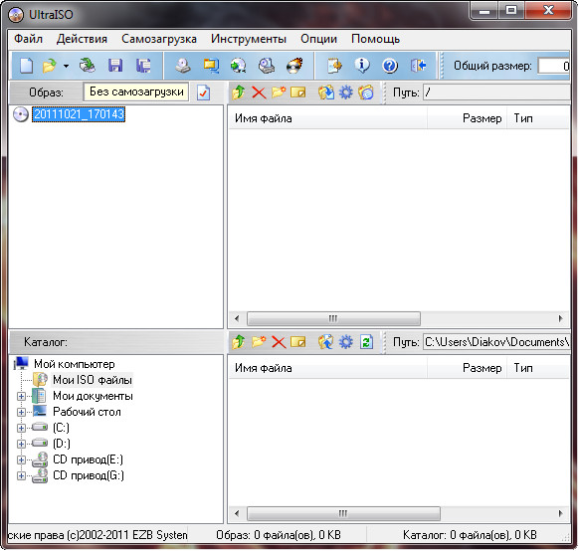
Task: Expand the CD привод(G:) node
Action: pyautogui.click(x=22, y=475)
